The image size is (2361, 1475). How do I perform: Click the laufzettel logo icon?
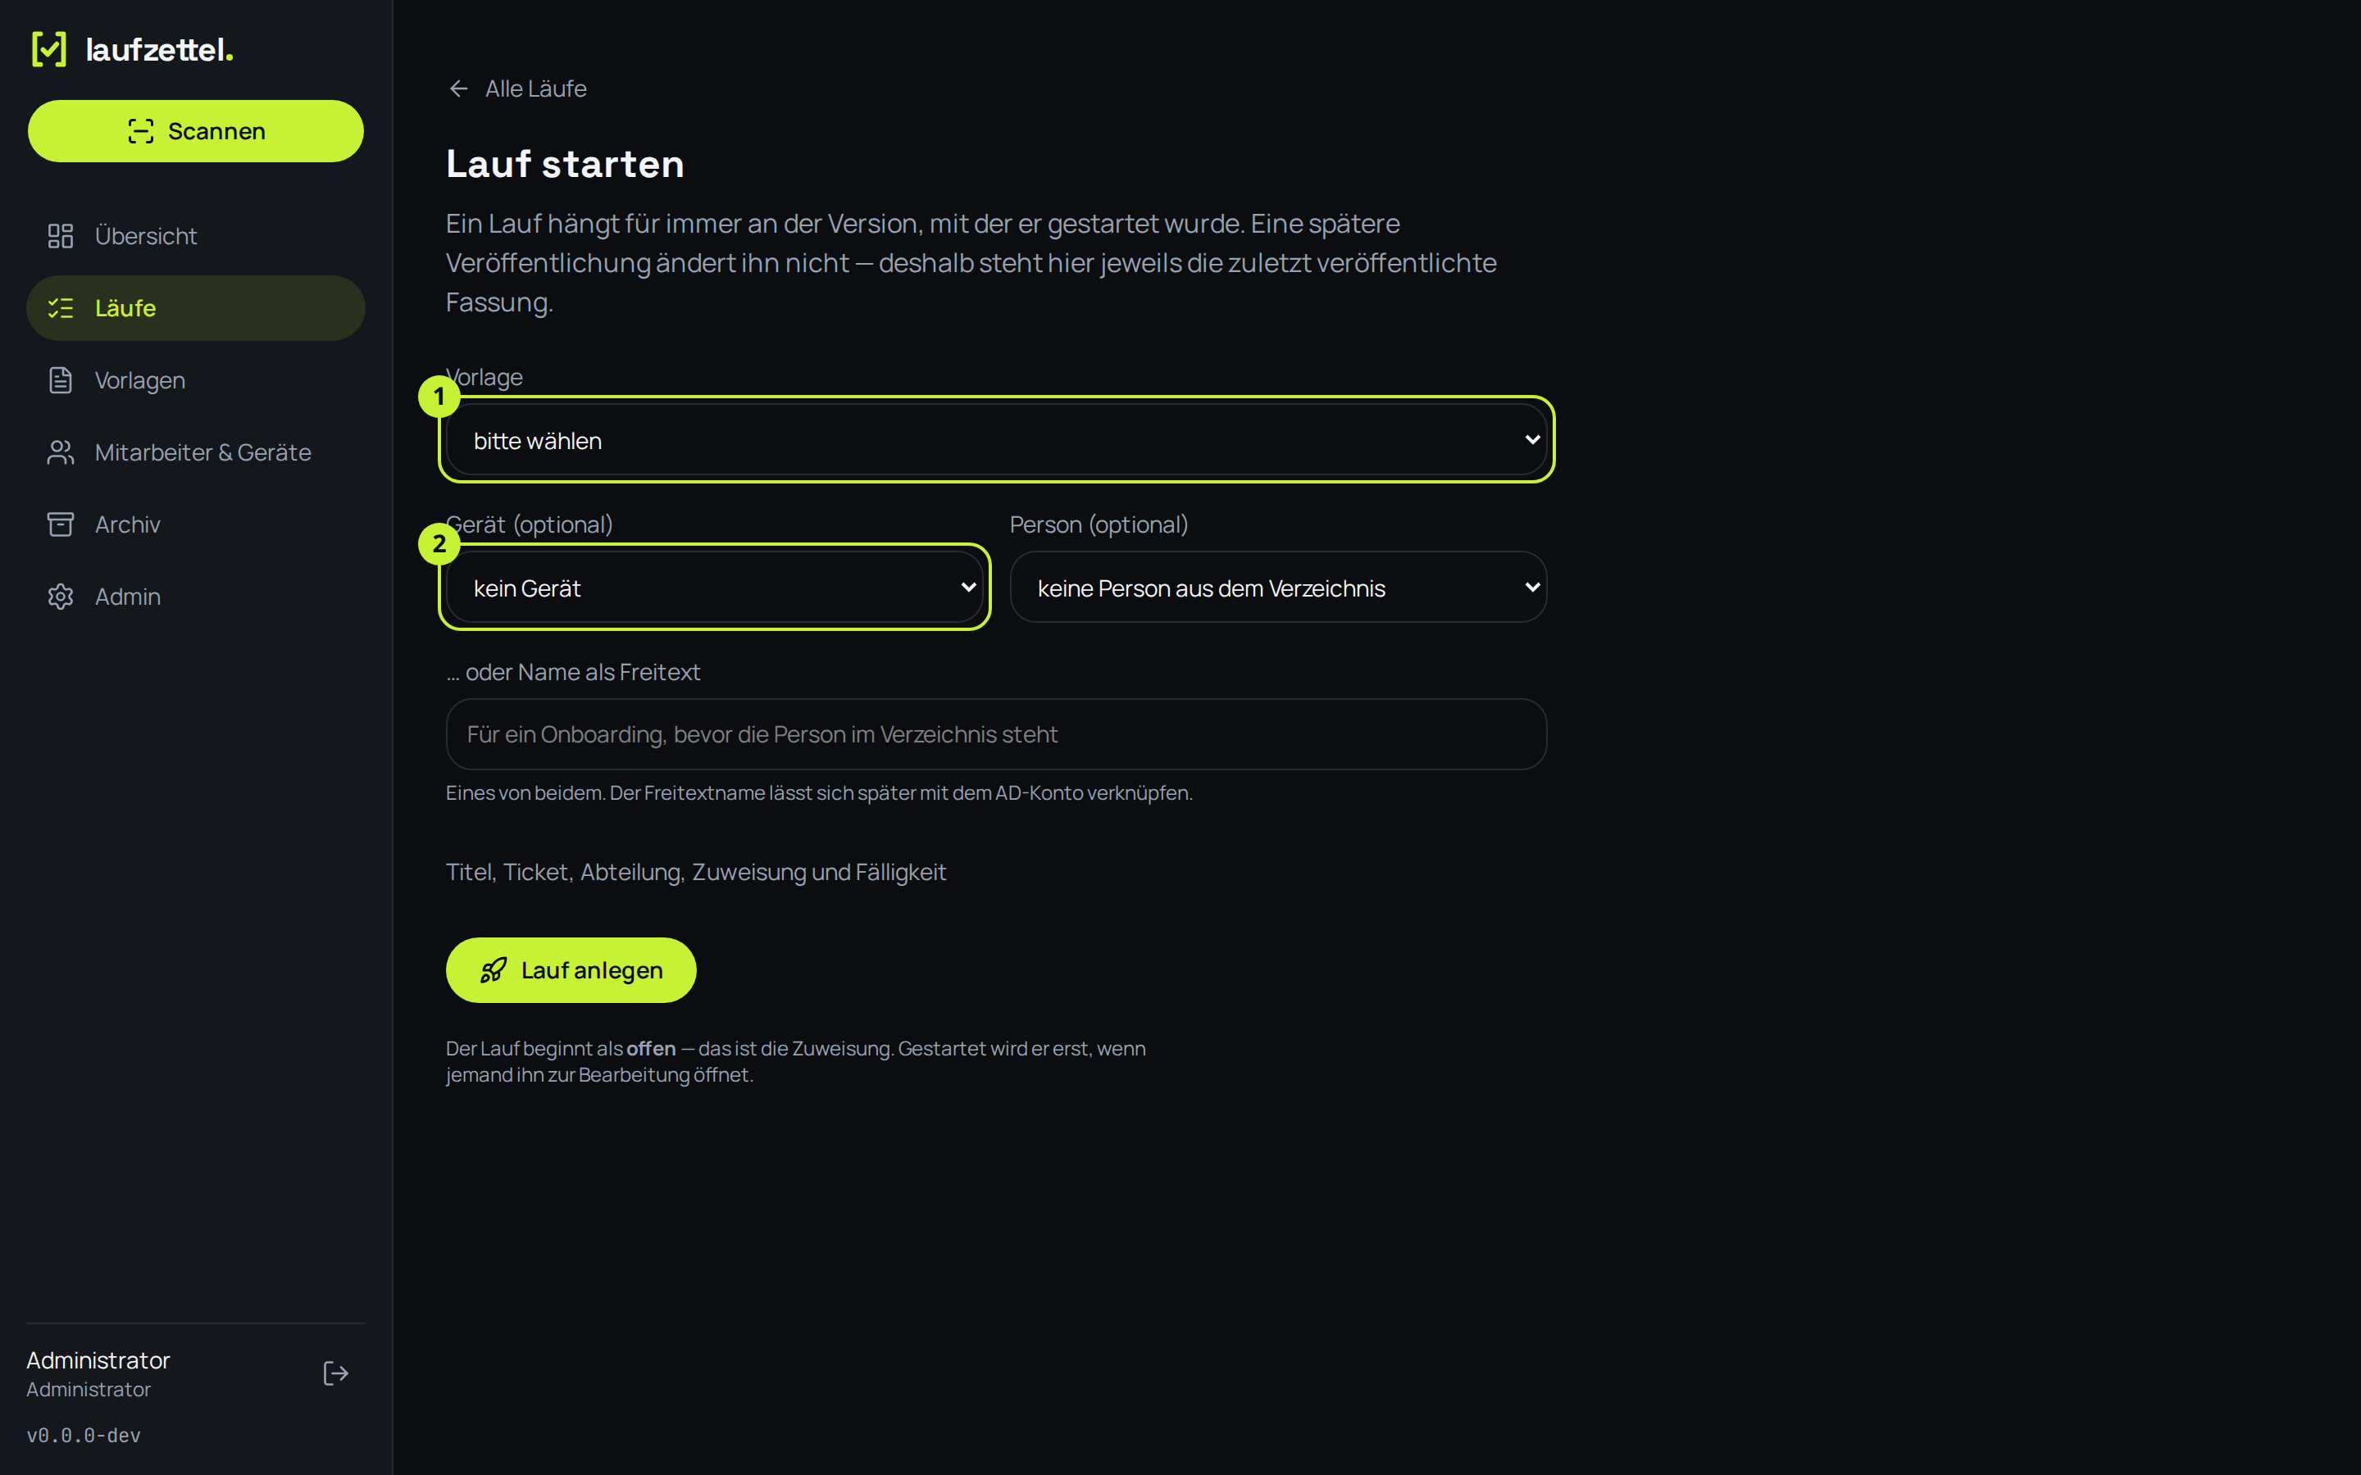[x=49, y=49]
